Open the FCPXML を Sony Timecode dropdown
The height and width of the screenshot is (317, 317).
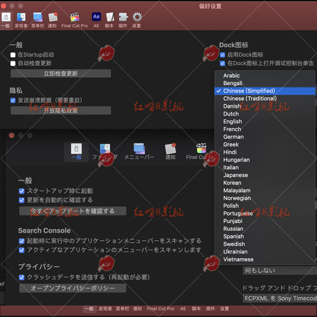[280, 299]
